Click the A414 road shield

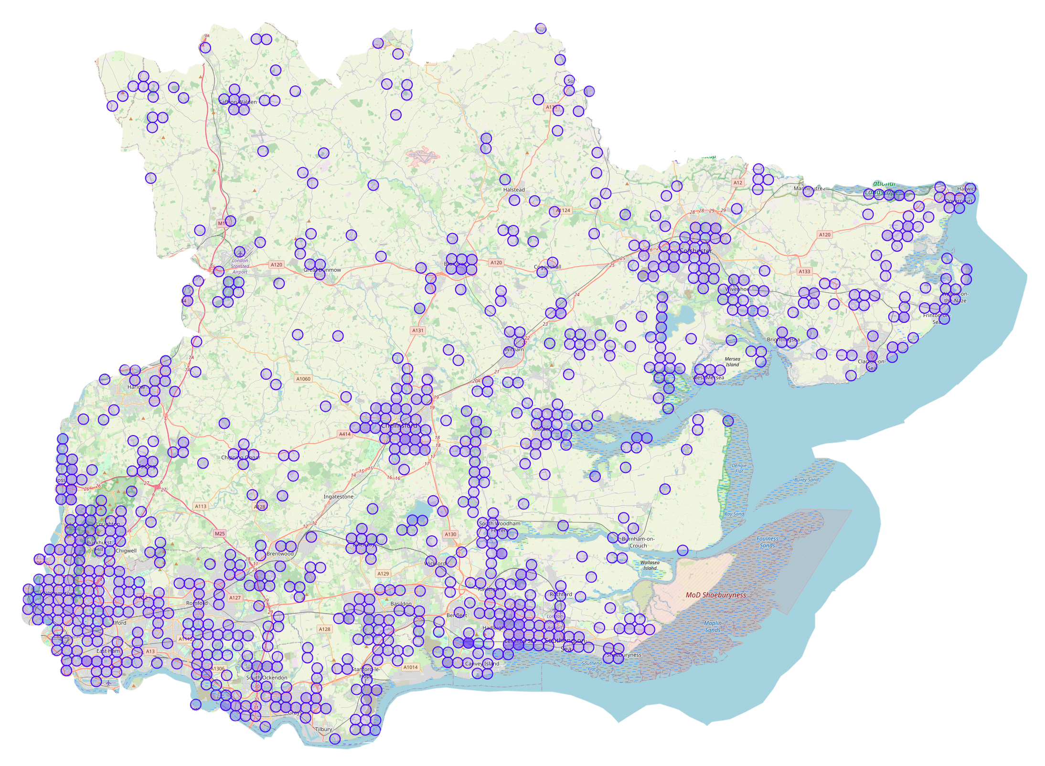coord(345,434)
